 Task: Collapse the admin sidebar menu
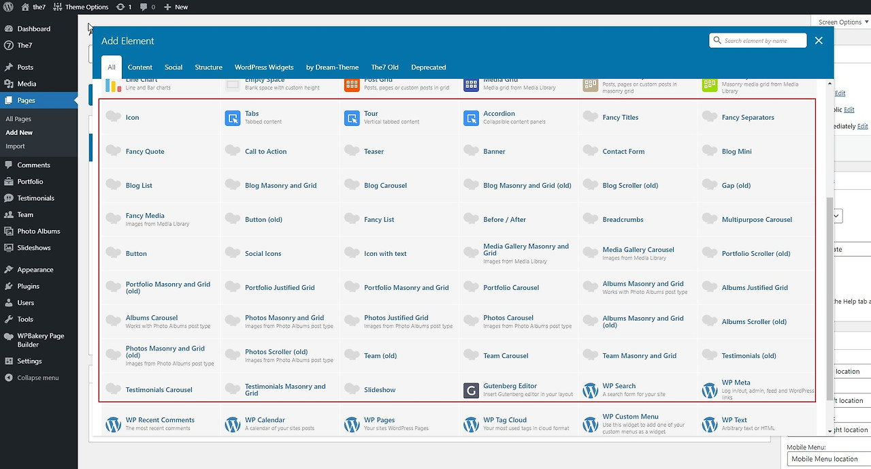click(x=39, y=378)
